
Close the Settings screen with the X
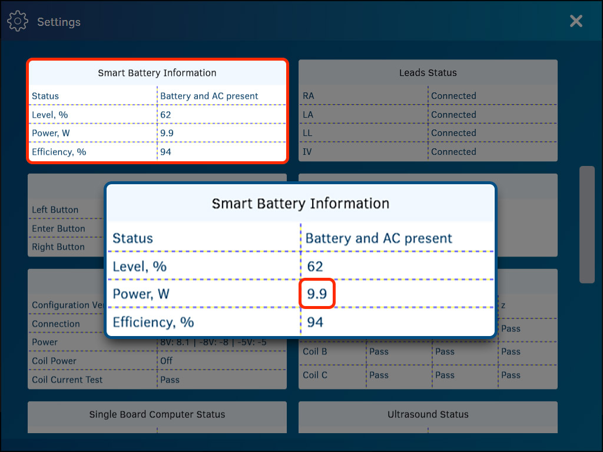(576, 21)
